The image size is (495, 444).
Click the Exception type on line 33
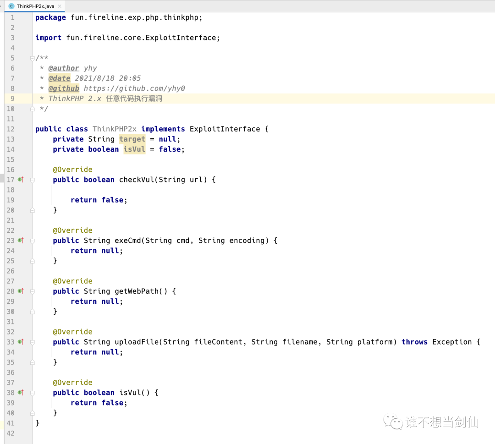[452, 342]
